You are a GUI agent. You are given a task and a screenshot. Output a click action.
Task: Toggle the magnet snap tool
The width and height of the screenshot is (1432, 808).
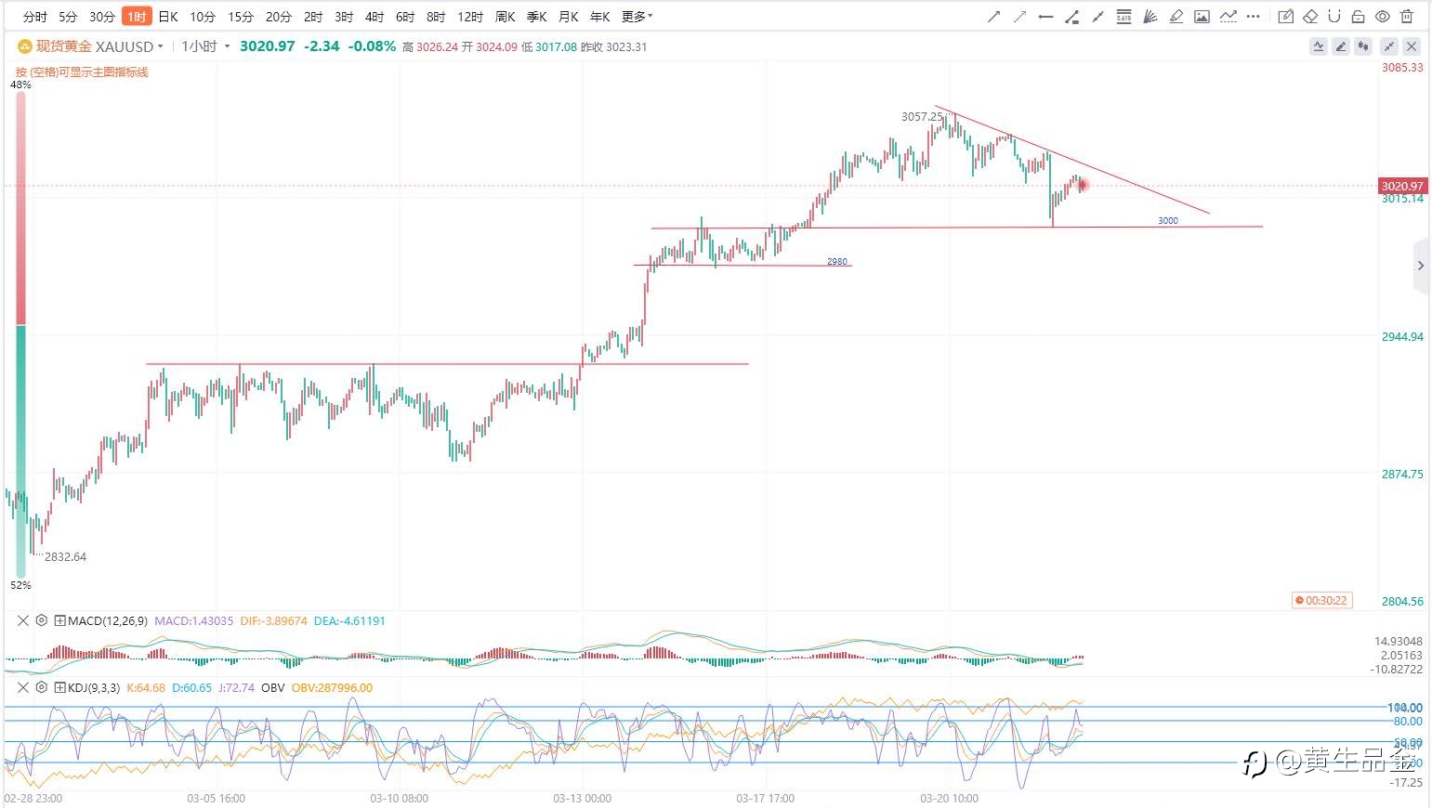[1334, 17]
